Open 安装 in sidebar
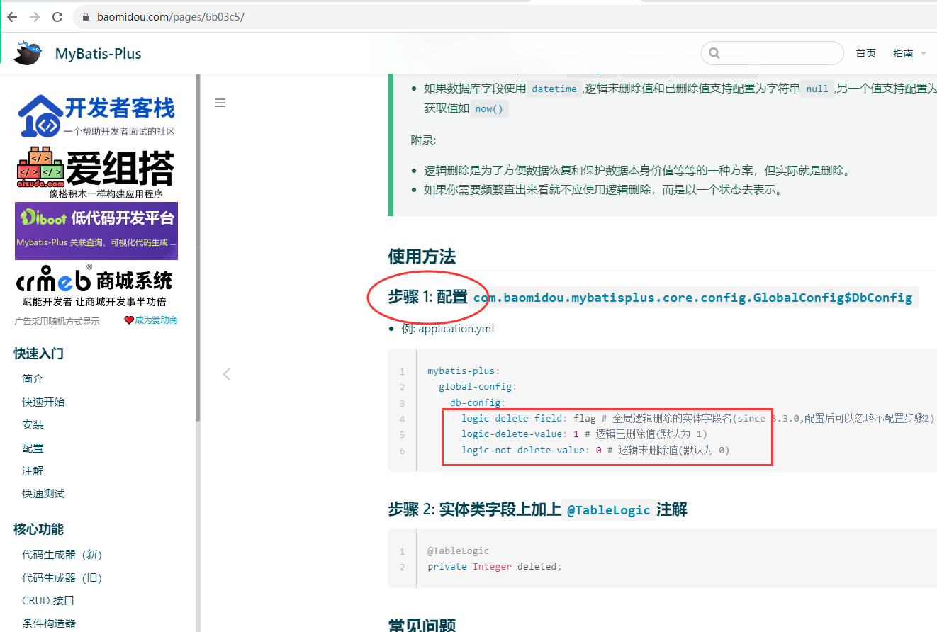937x632 pixels. [x=33, y=424]
